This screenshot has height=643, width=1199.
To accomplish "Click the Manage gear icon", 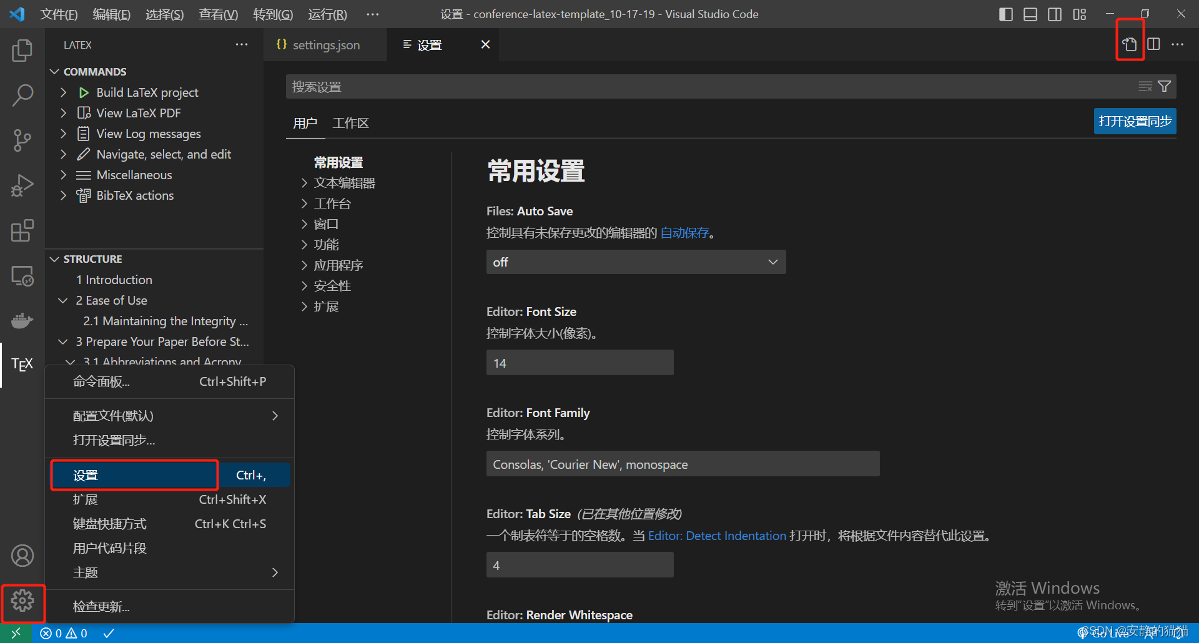I will point(22,601).
